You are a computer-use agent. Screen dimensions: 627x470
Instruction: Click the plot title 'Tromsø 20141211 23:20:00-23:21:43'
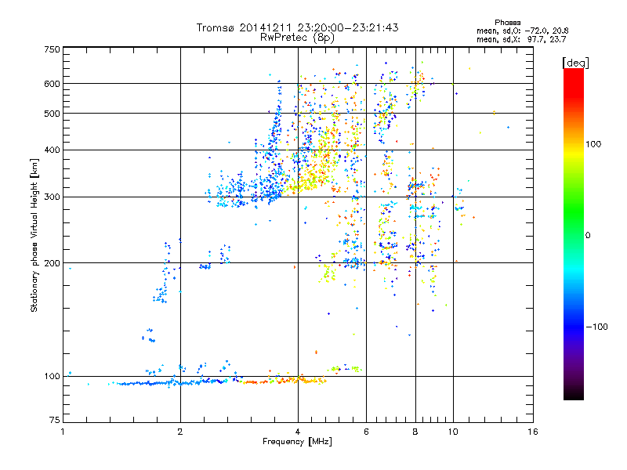[297, 27]
